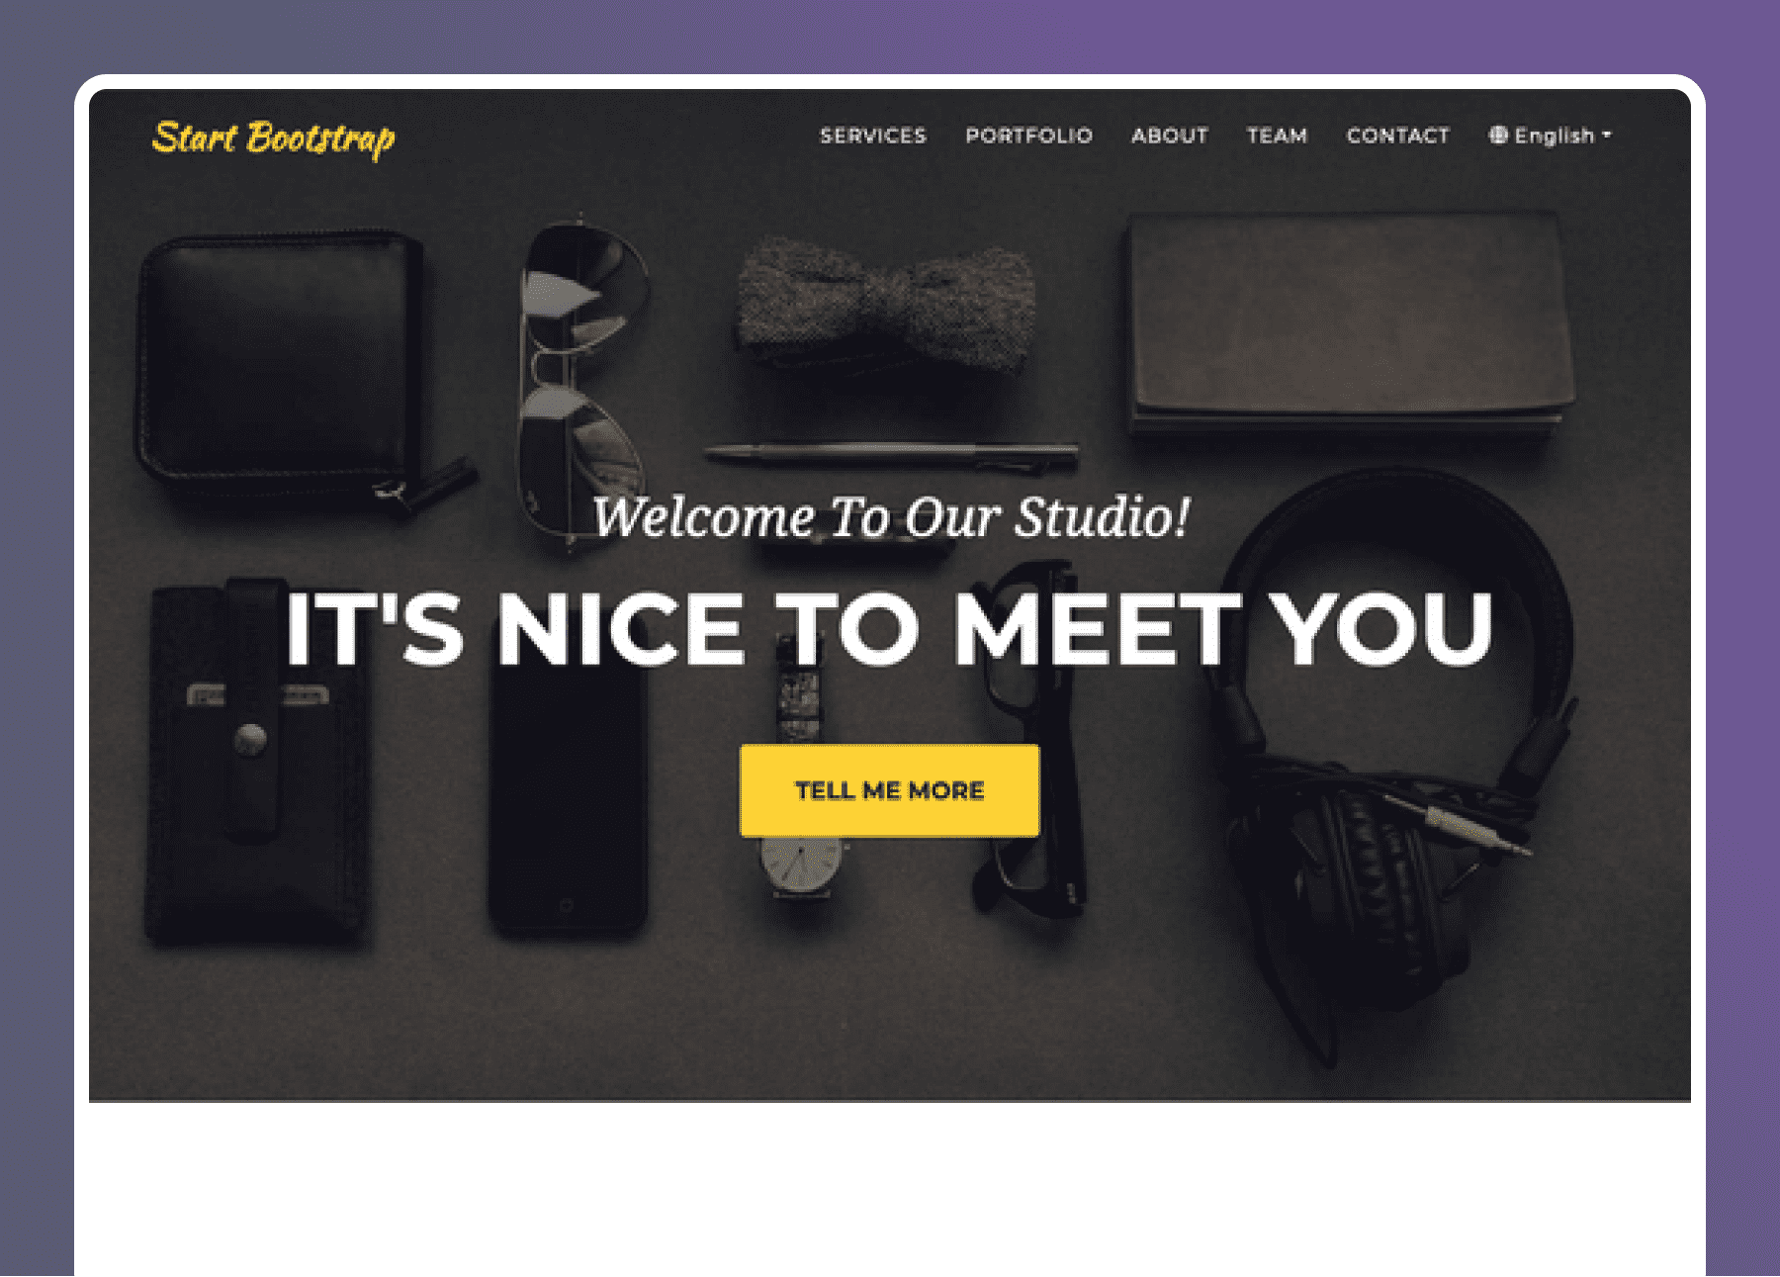Image resolution: width=1780 pixels, height=1277 pixels.
Task: Click the globe language icon
Action: [x=1498, y=136]
